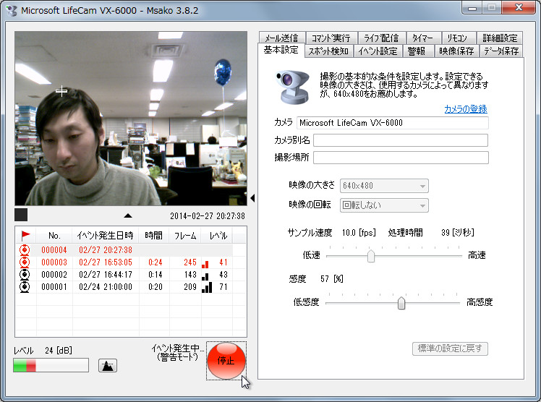Collapse the video panel using the up triangle
Screen dimensions: 541x402
128,216
